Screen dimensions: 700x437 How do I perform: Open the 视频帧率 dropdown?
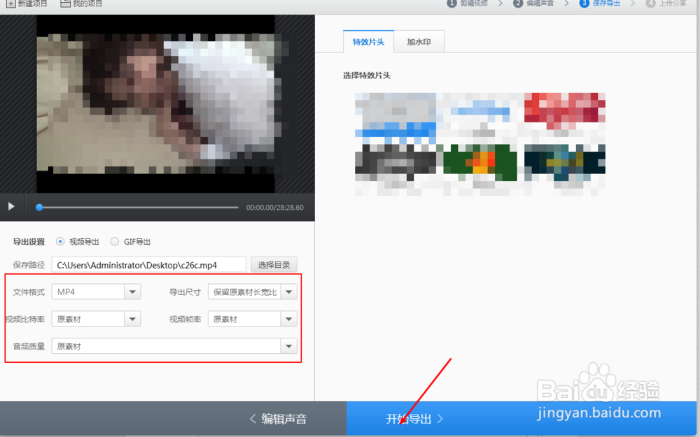coord(252,320)
